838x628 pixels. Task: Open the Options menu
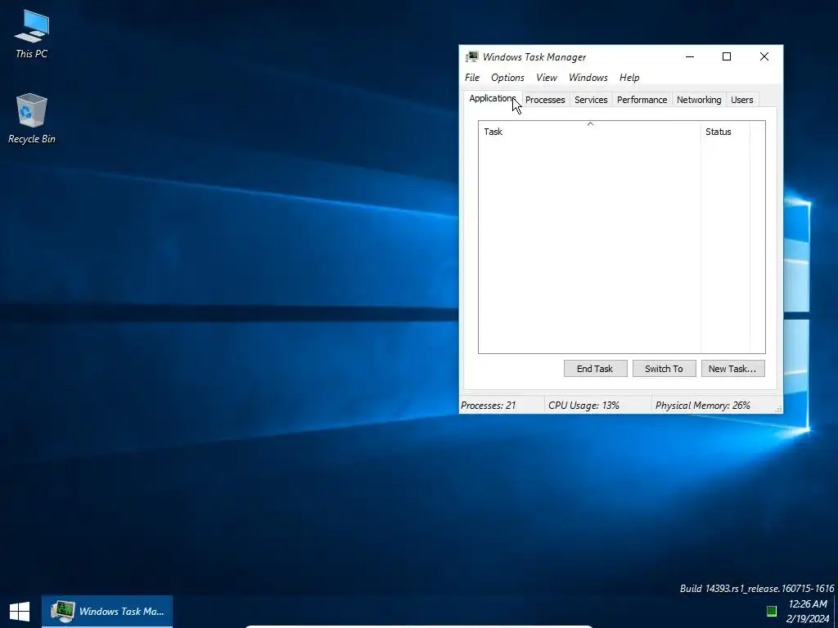pyautogui.click(x=507, y=78)
